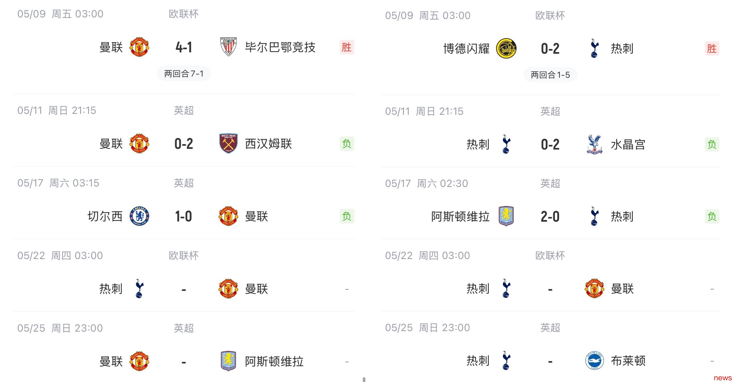Open the 切尔西 1-0 曼联 score

tap(184, 216)
